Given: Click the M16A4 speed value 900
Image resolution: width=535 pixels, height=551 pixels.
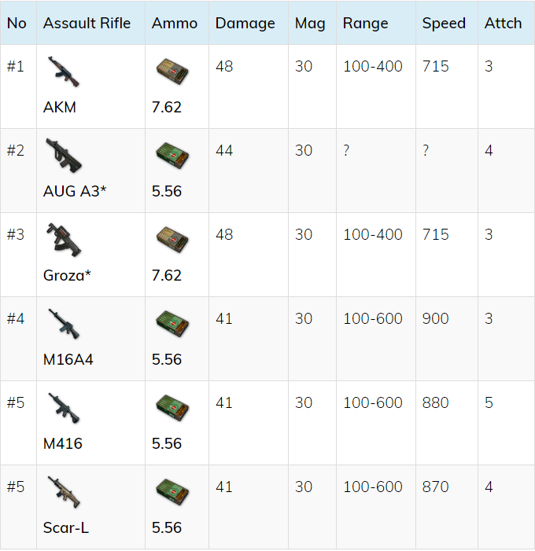Looking at the screenshot, I should pyautogui.click(x=435, y=318).
